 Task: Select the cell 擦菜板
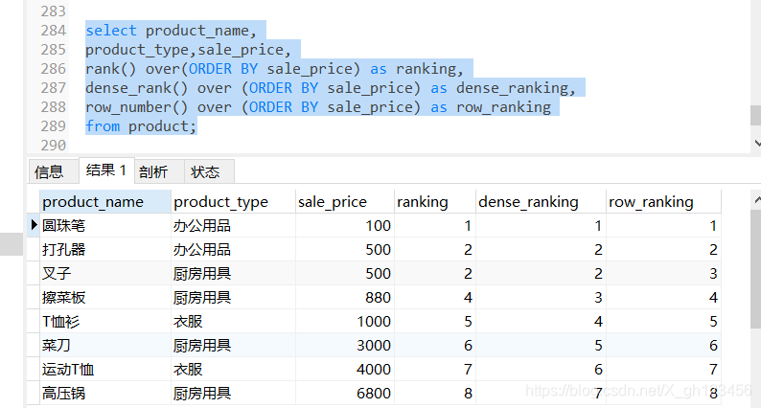[x=105, y=298]
